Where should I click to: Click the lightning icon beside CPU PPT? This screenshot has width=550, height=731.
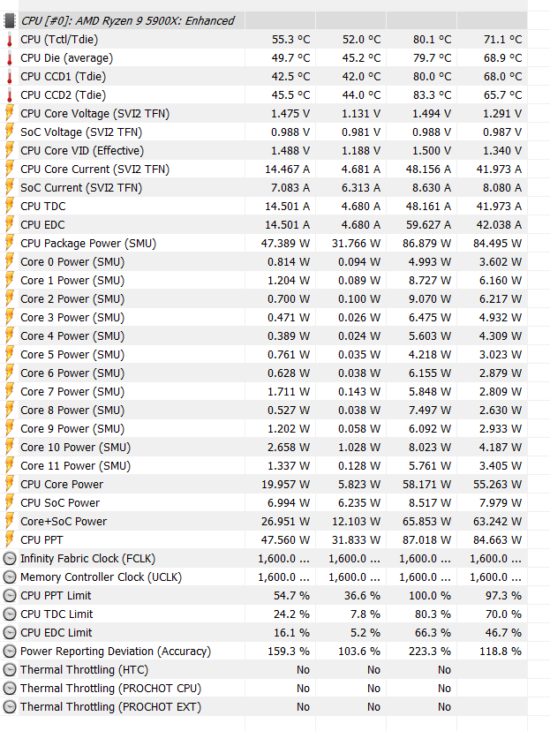[10, 539]
